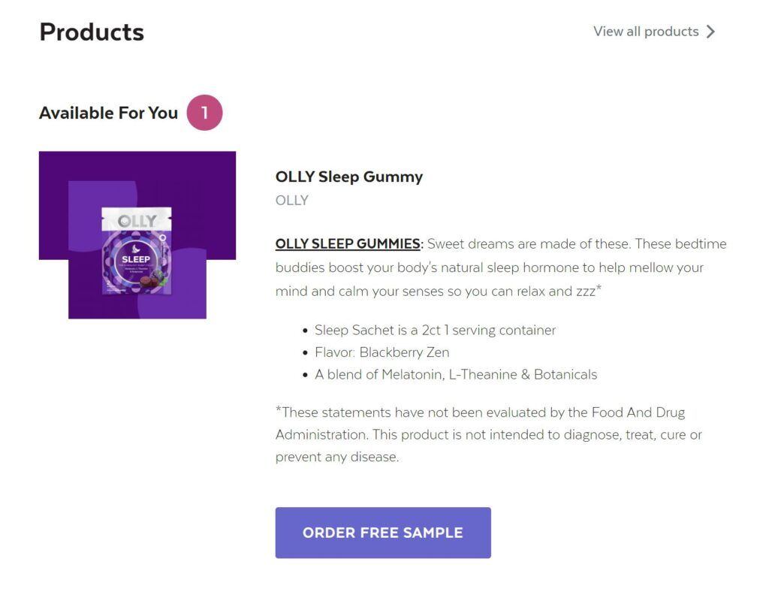Select the Available For You section header
The height and width of the screenshot is (592, 769).
tap(108, 113)
